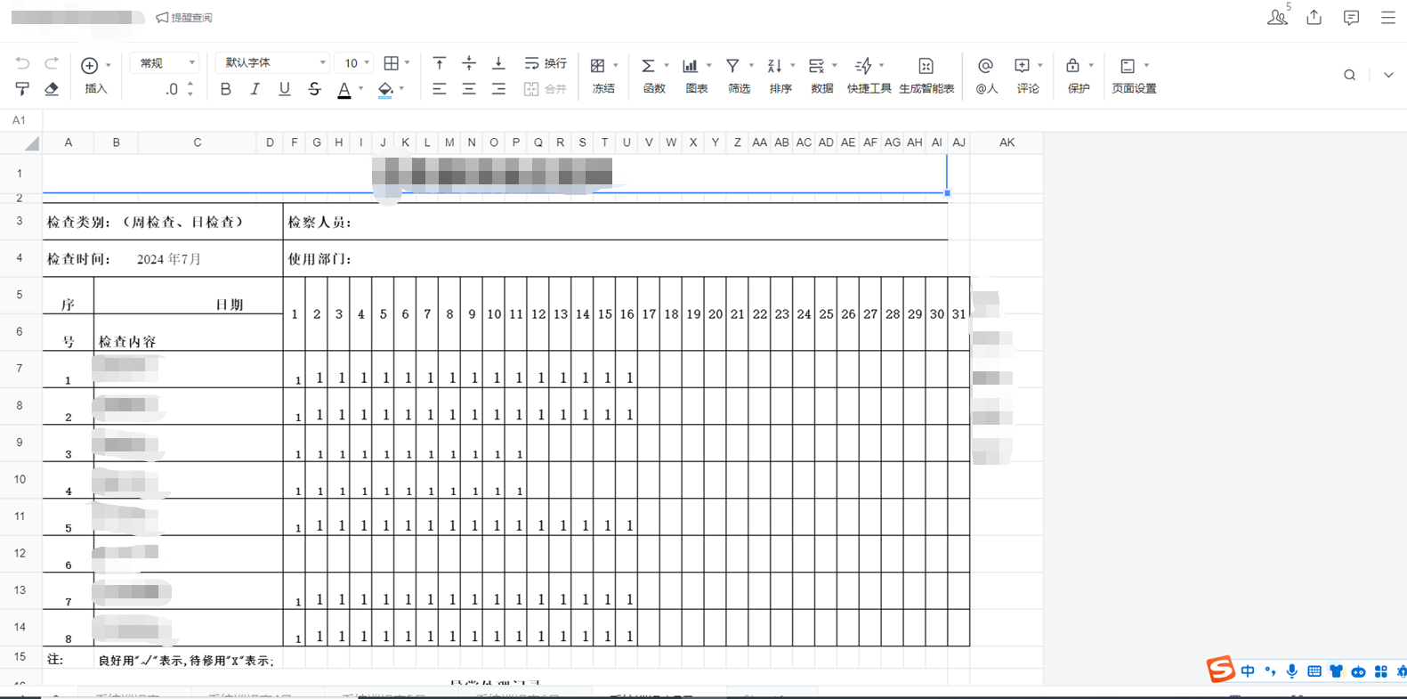Center text horizontally
The height and width of the screenshot is (699, 1407).
[x=469, y=89]
